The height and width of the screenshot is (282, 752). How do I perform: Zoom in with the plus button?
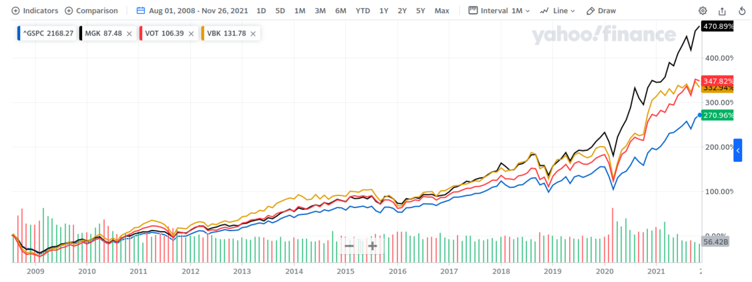point(372,246)
